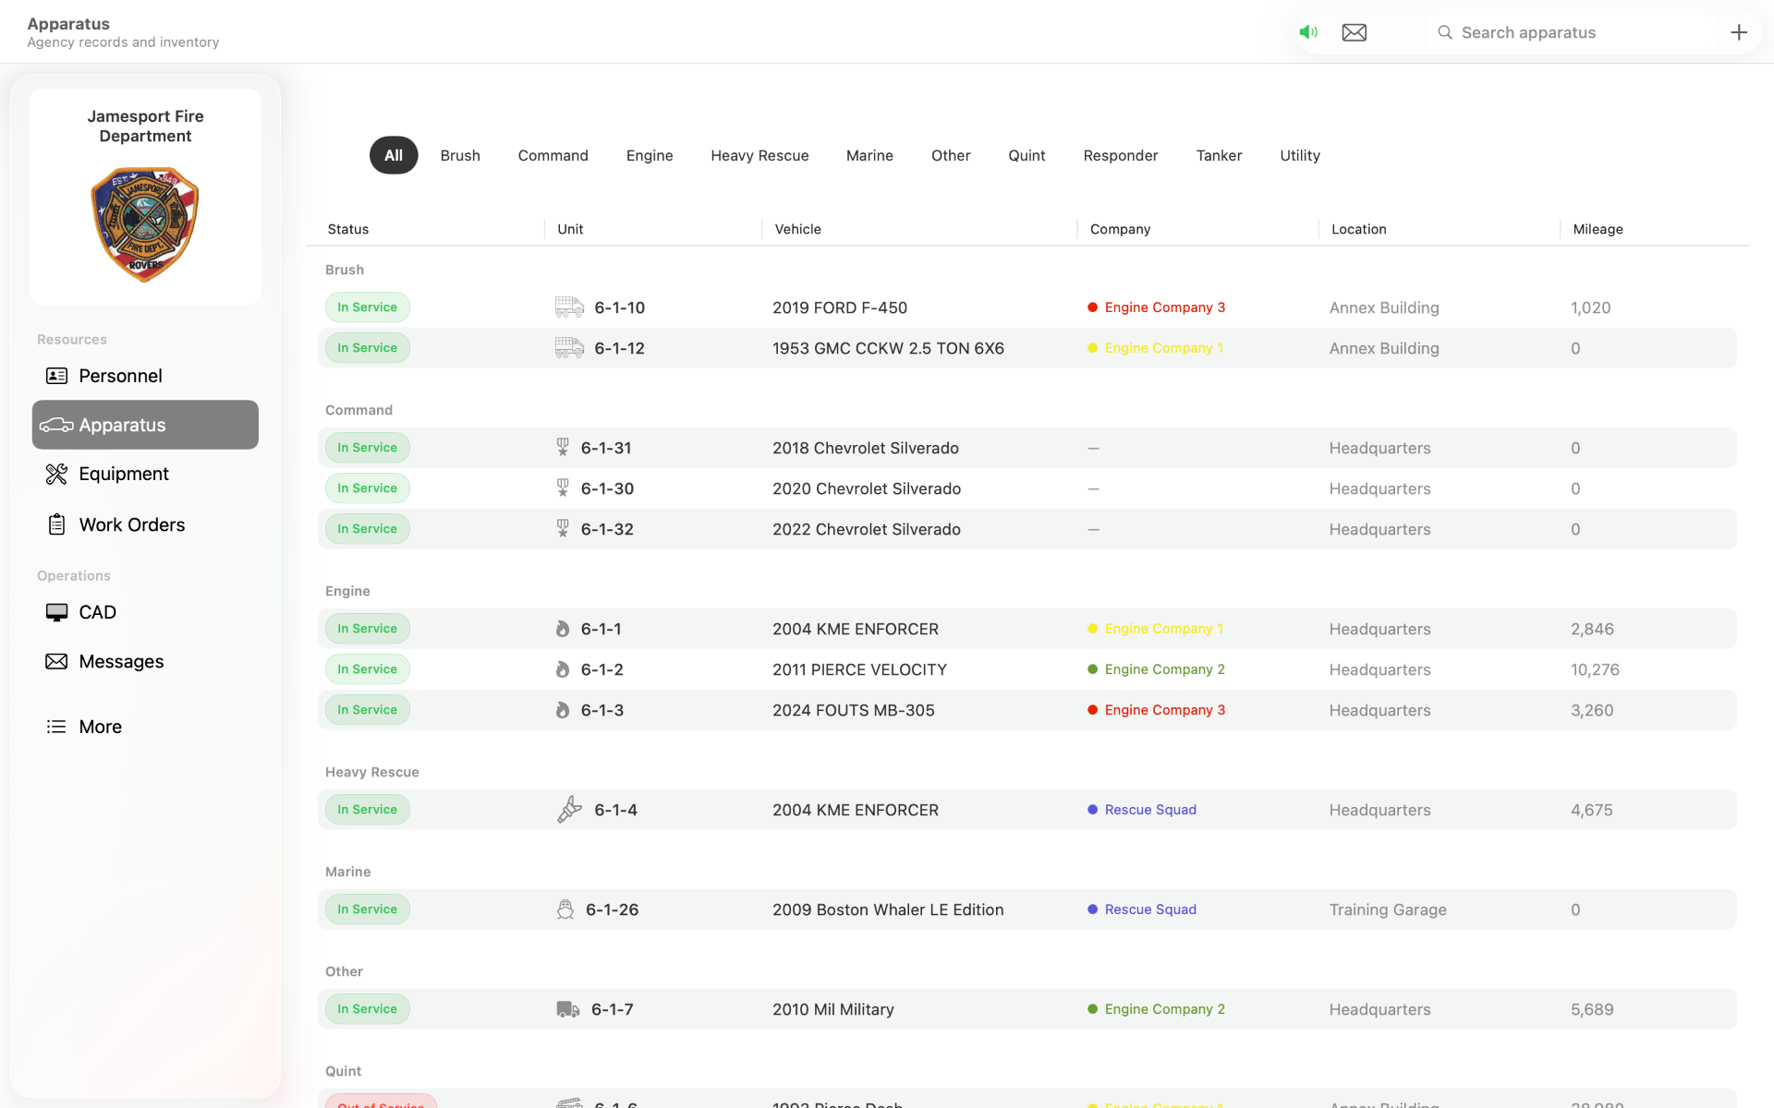Switch to the Command filter tab
Image resolution: width=1774 pixels, height=1108 pixels.
tap(553, 155)
